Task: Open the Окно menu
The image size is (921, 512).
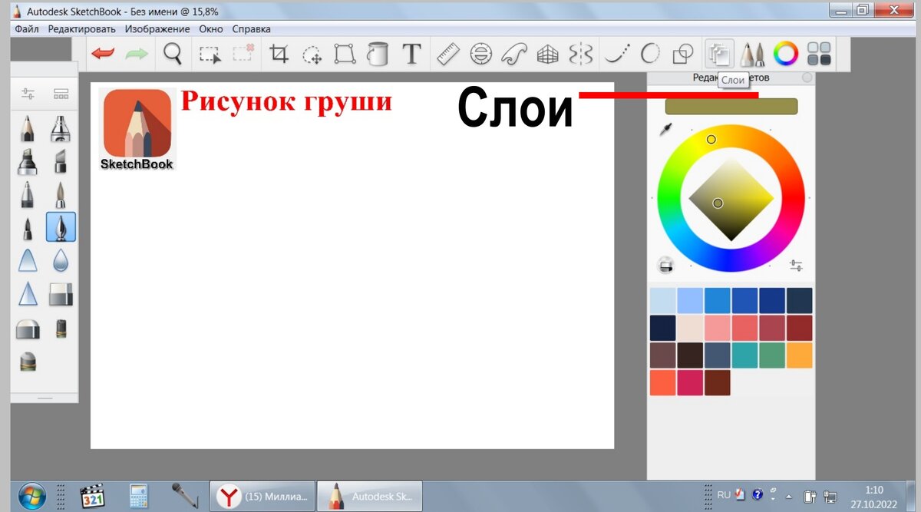Action: click(210, 28)
